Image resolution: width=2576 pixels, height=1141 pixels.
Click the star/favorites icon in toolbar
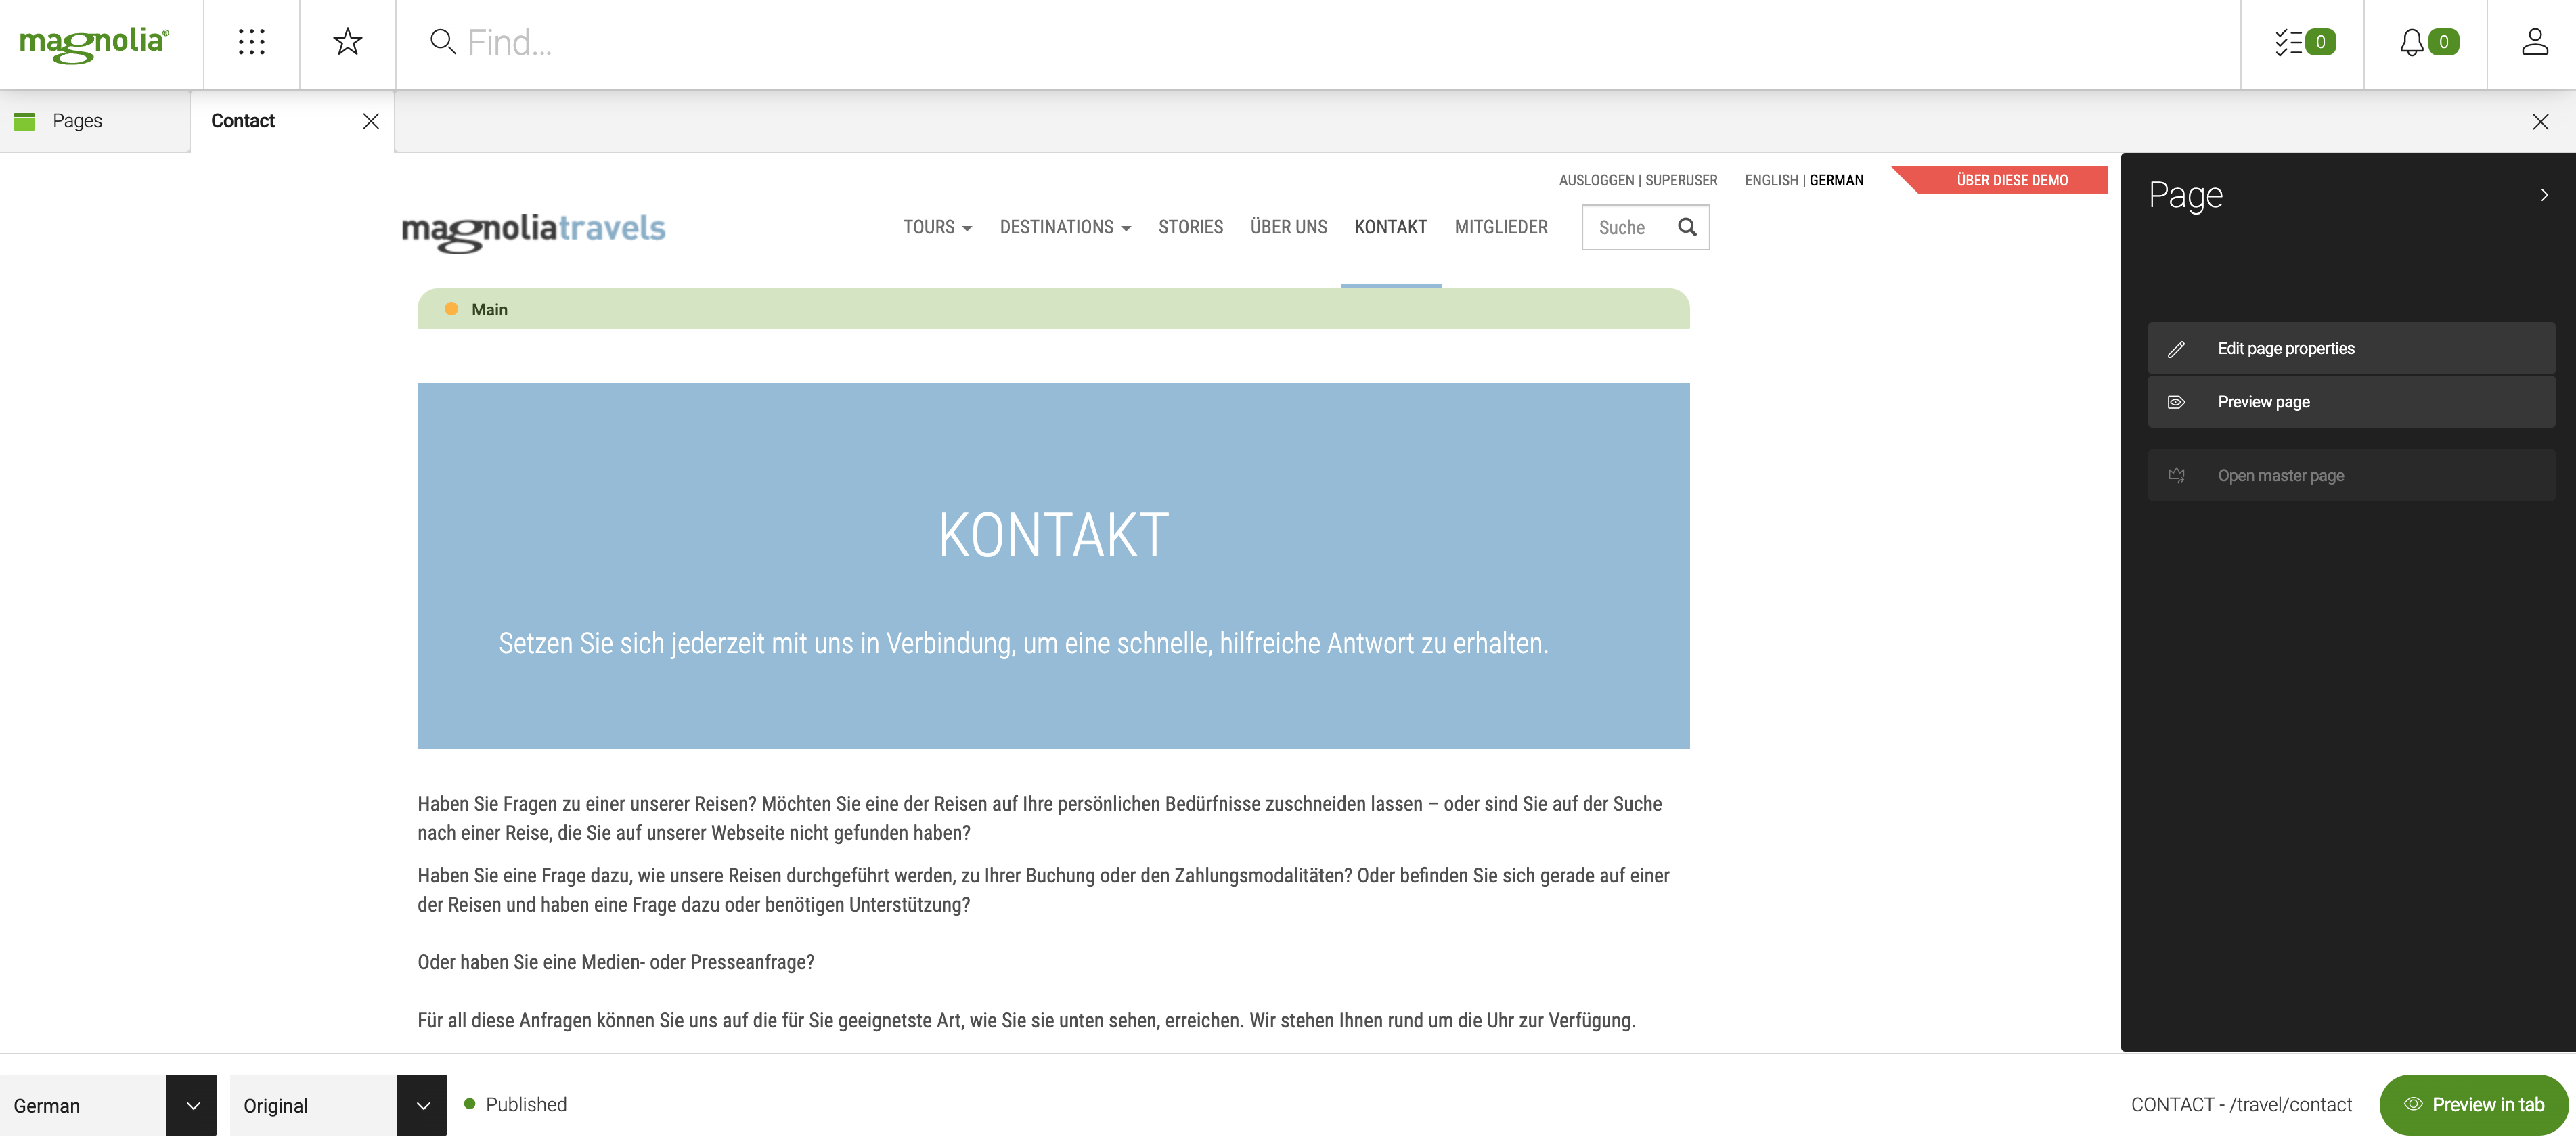point(347,41)
